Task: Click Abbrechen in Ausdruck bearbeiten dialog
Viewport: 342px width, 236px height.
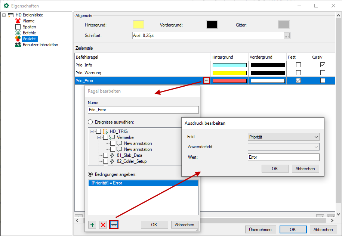Action: point(305,169)
